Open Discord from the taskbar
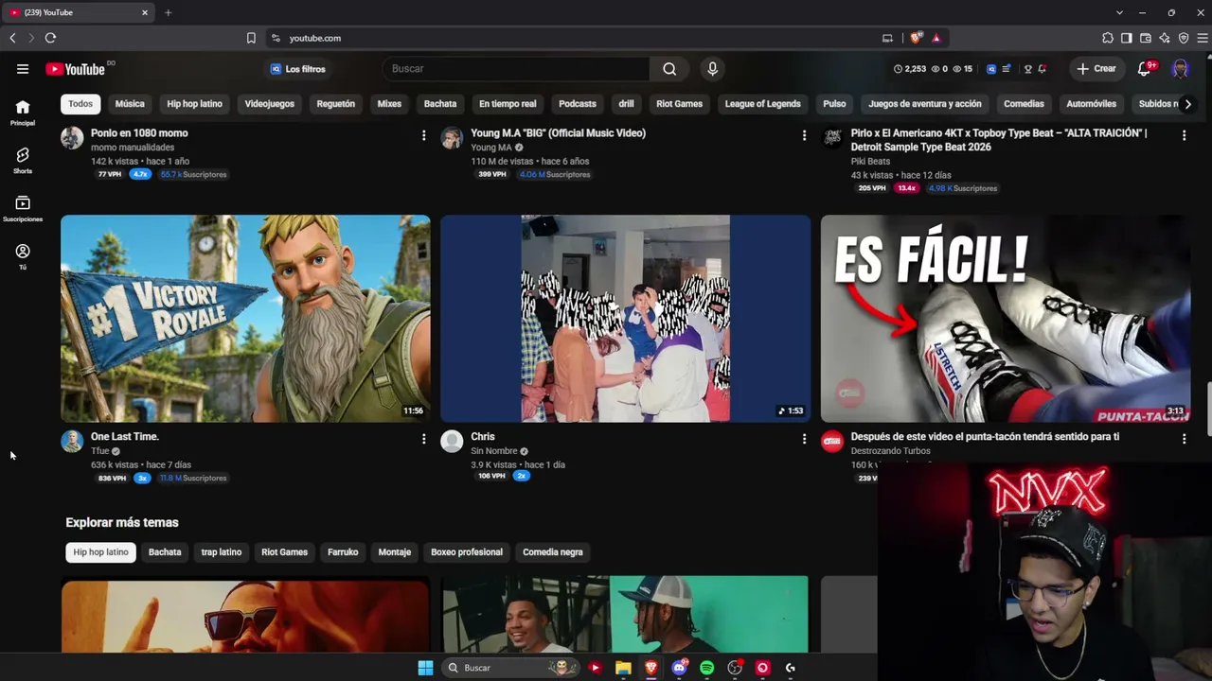This screenshot has height=681, width=1212. [x=679, y=668]
